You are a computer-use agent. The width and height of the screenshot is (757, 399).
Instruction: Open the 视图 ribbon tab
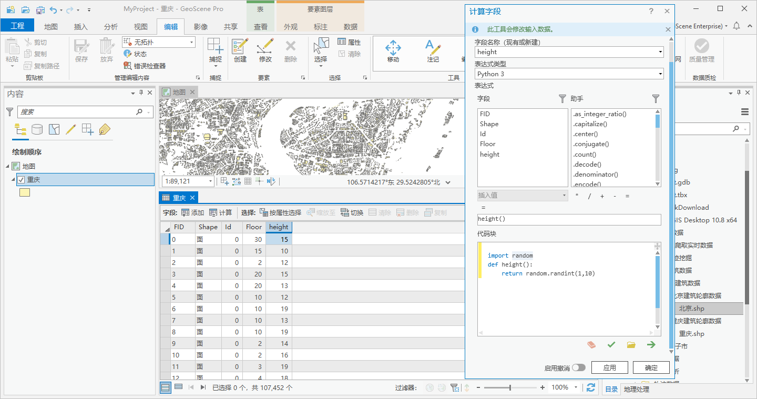[x=141, y=27]
